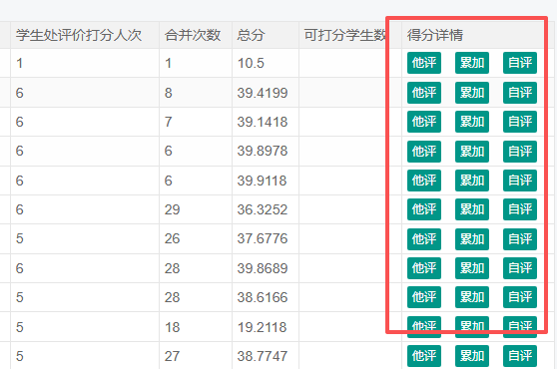The height and width of the screenshot is (369, 557).
Task: View 自评 for the 39.1418 row
Action: [x=520, y=122]
